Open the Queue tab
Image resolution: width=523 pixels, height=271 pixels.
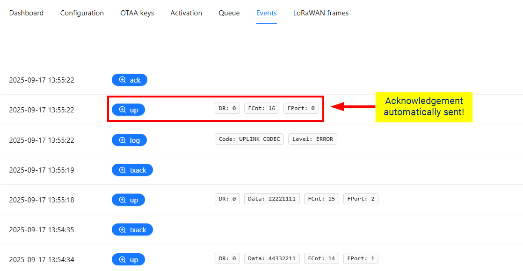click(x=229, y=13)
